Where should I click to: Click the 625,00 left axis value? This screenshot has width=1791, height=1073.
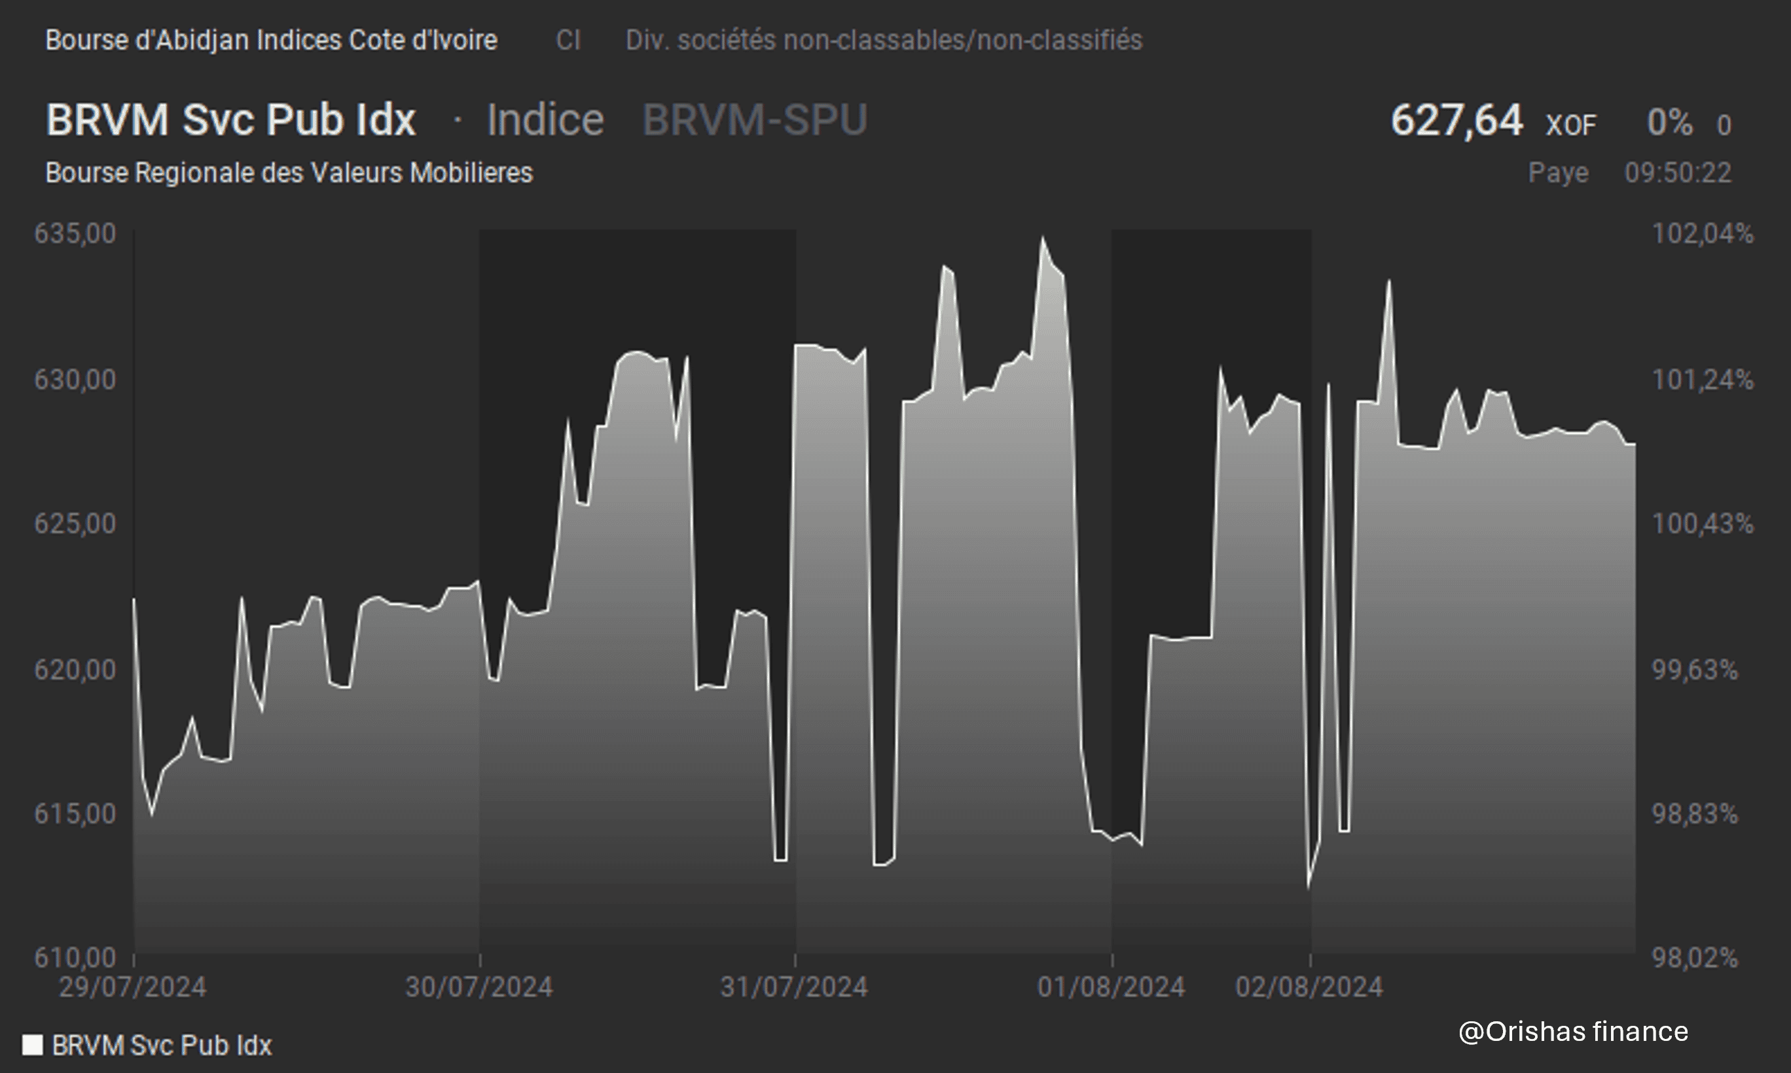pyautogui.click(x=75, y=524)
